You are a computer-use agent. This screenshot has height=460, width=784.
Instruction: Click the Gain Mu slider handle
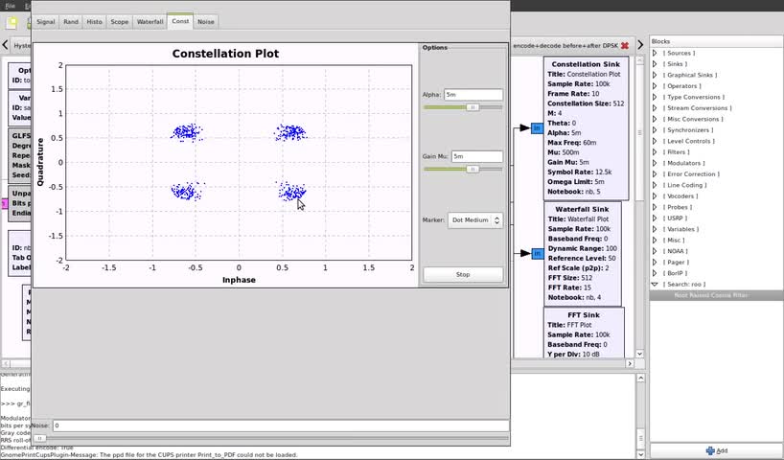click(x=473, y=169)
